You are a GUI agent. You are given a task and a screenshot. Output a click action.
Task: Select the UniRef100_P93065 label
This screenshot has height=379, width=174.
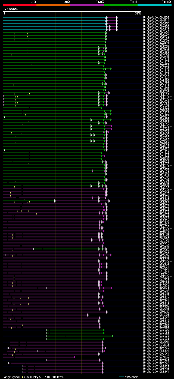tap(156, 93)
